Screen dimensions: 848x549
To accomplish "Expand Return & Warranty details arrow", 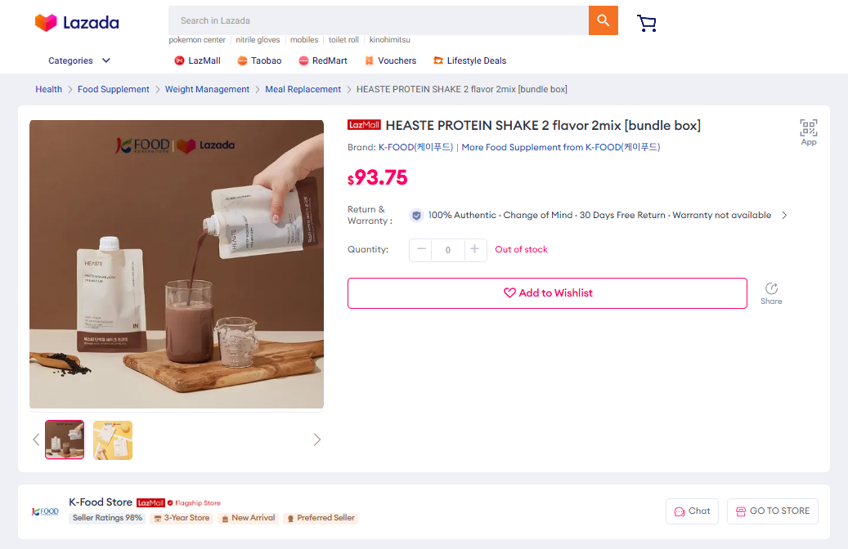I will 784,215.
